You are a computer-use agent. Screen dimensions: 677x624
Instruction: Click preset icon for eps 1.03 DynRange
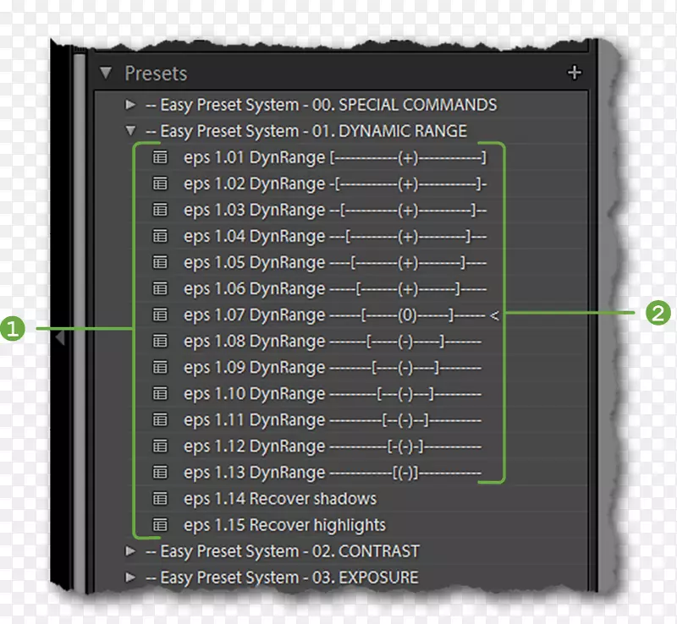click(160, 210)
